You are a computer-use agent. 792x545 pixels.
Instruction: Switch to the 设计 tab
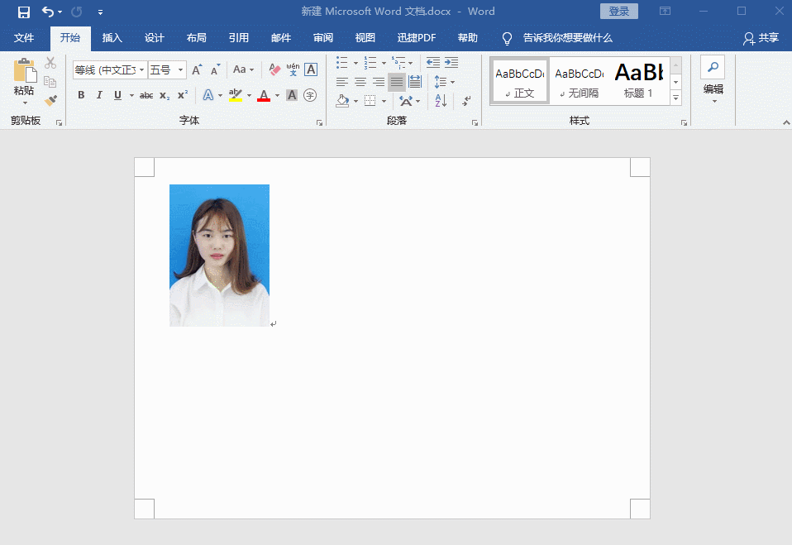pos(154,38)
